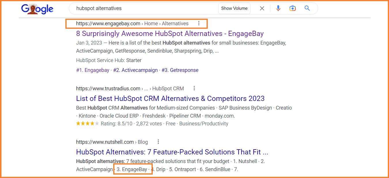This screenshot has width=389, height=178.
Task: Click the Jan 3, 2023 date text
Action: point(89,43)
